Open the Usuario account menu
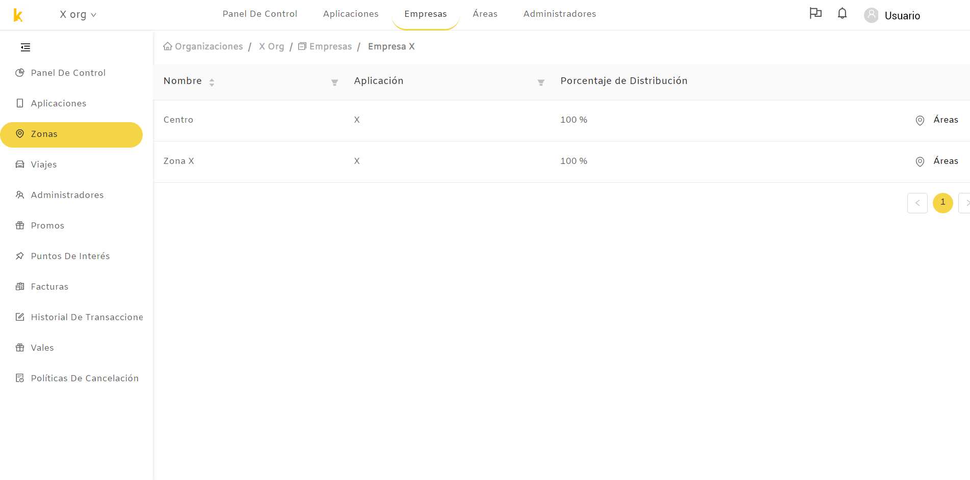 point(902,16)
